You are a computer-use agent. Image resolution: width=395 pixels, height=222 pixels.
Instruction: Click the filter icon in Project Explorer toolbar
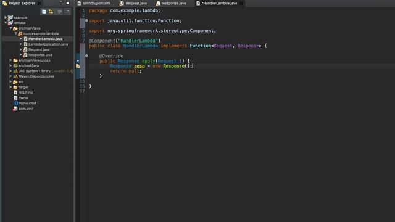click(60, 12)
